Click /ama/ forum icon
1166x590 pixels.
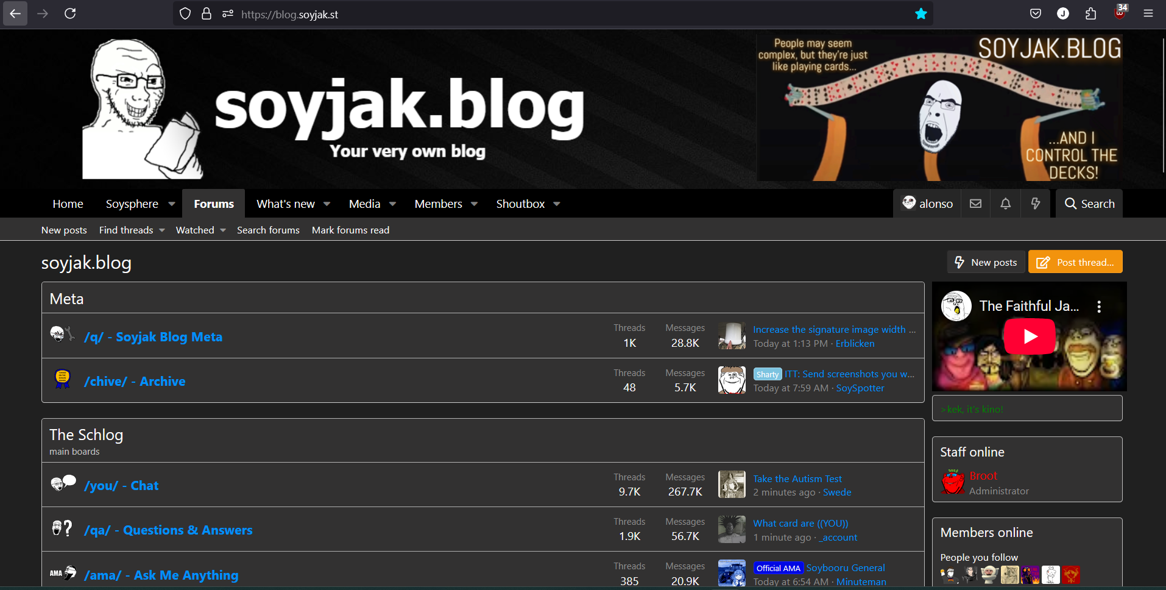[63, 573]
